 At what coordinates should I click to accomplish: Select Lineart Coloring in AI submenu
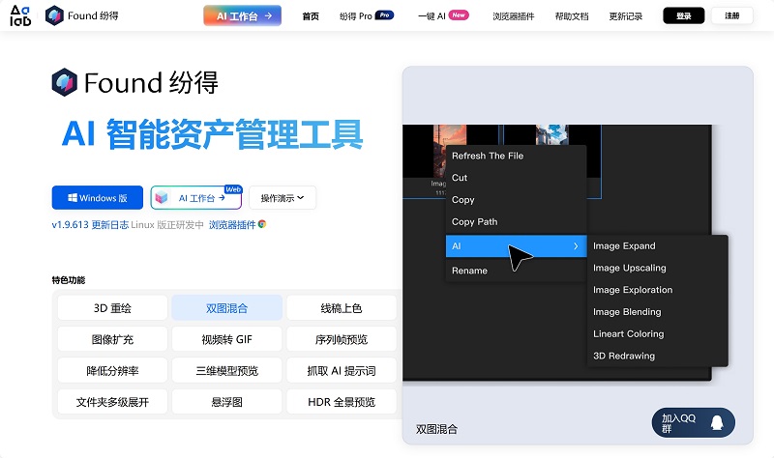pos(658,333)
